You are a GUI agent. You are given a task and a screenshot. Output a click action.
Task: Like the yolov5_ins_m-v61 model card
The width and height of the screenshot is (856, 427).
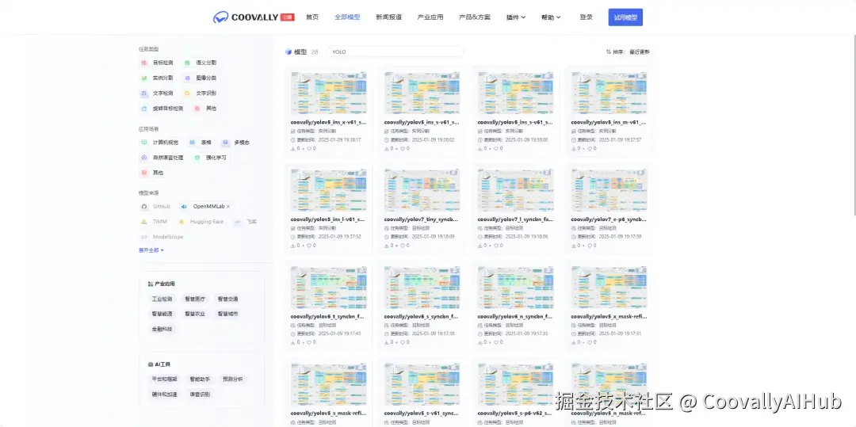590,148
